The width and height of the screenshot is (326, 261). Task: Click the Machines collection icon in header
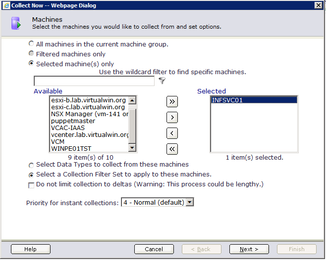pyautogui.click(x=16, y=23)
